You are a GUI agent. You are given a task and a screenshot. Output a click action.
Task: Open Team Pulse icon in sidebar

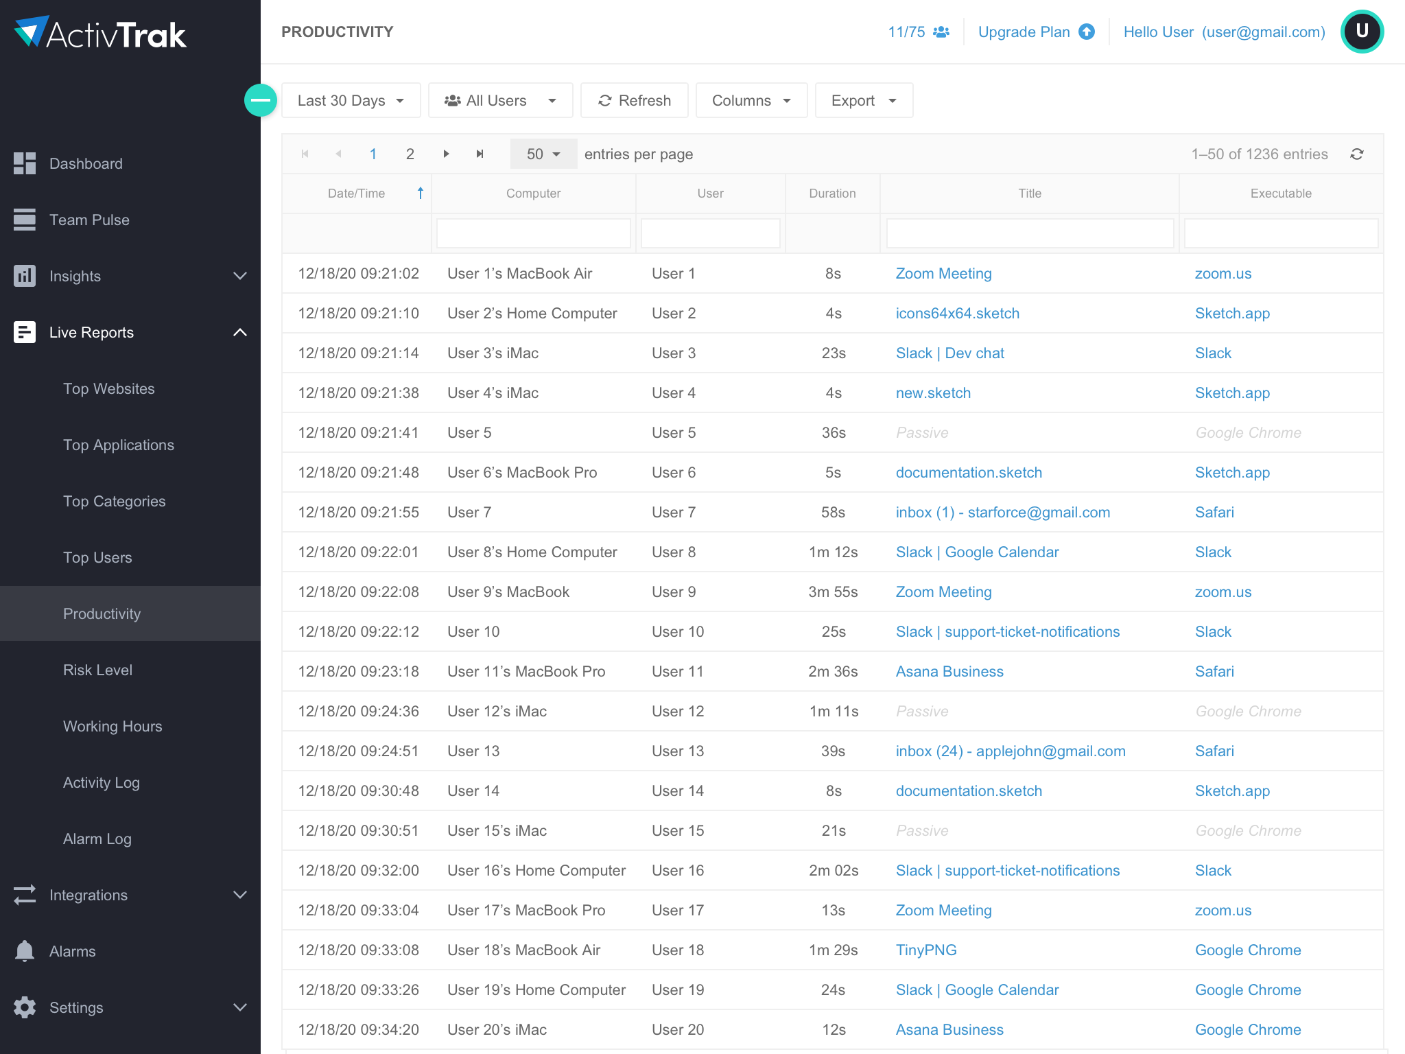click(25, 220)
